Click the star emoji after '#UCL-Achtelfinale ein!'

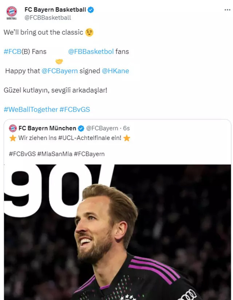127,138
